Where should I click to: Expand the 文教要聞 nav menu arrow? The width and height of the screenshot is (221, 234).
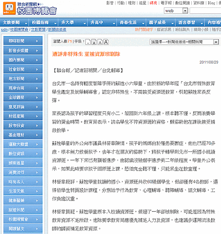26,23
